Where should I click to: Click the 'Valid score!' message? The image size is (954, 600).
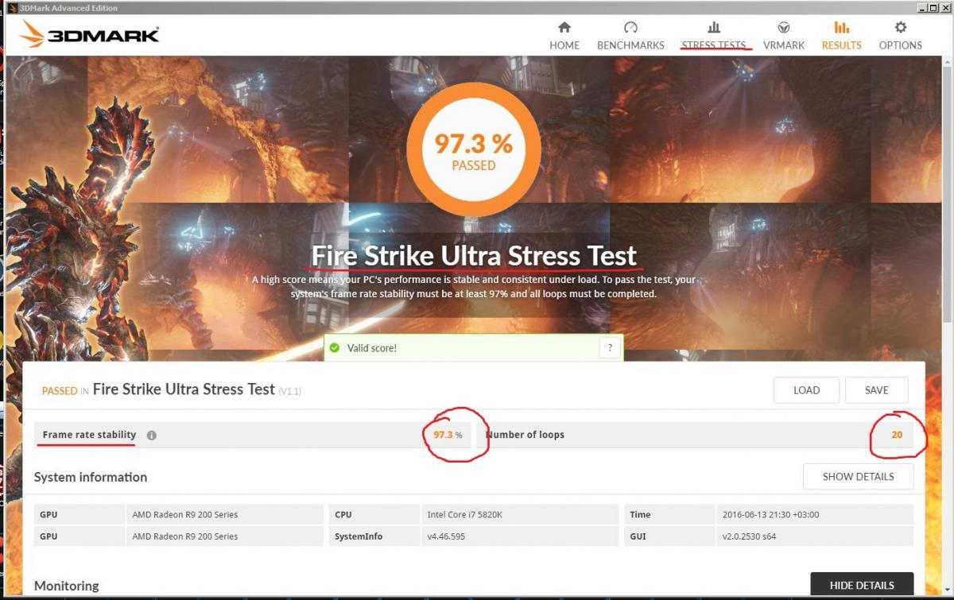[x=372, y=348]
